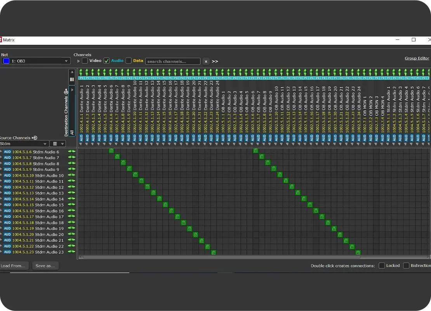Uncheck the Audio channels checkbox
The image size is (431, 311).
pyautogui.click(x=106, y=61)
